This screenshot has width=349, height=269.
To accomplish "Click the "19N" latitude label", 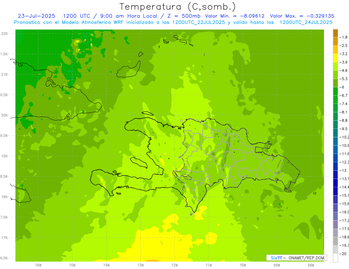I will point(4,156).
